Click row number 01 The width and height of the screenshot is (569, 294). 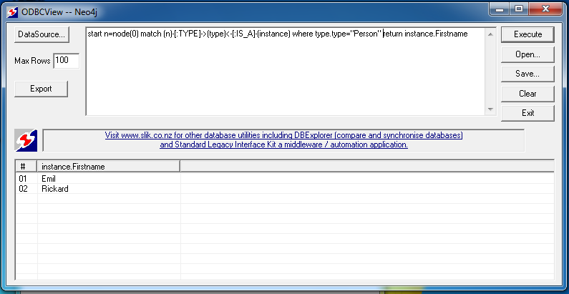[x=23, y=179]
